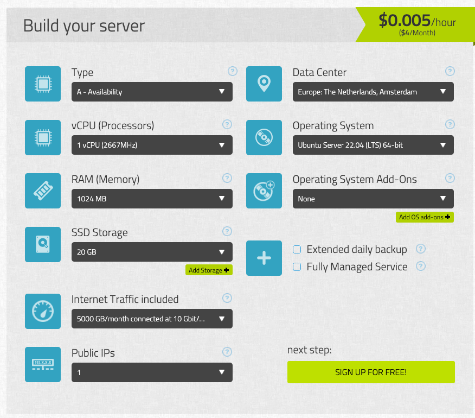The image size is (475, 418).
Task: Expand the RAM 1024 MB dropdown
Action: (x=152, y=199)
